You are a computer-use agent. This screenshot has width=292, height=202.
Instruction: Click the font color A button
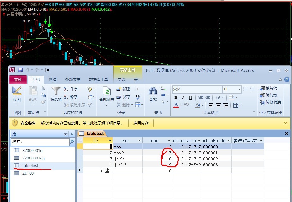[x=176, y=105]
